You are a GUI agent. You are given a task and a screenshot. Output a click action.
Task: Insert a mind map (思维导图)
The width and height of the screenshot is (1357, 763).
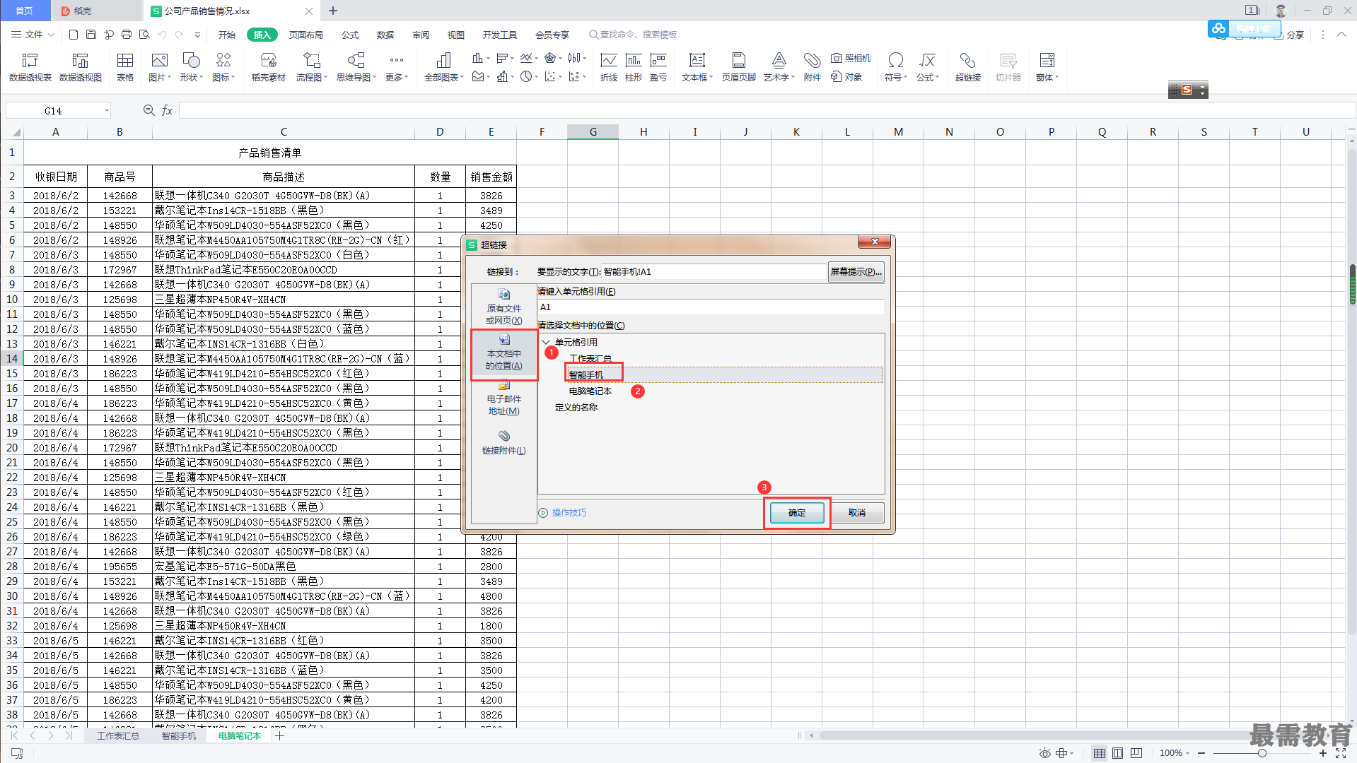coord(356,67)
